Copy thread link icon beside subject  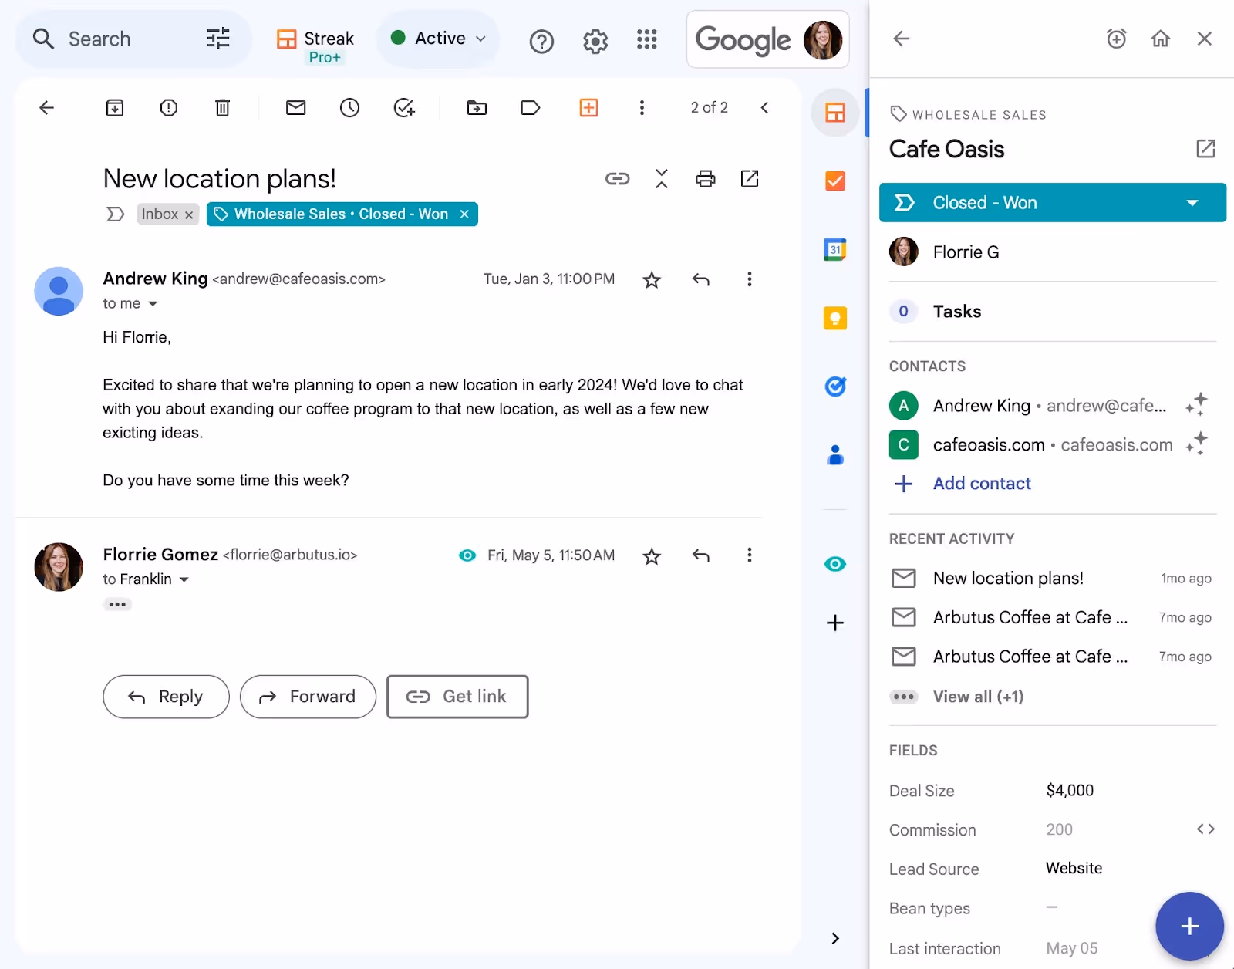(x=617, y=179)
